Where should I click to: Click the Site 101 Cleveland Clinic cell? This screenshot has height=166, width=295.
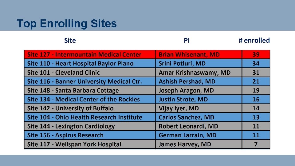click(x=64, y=73)
